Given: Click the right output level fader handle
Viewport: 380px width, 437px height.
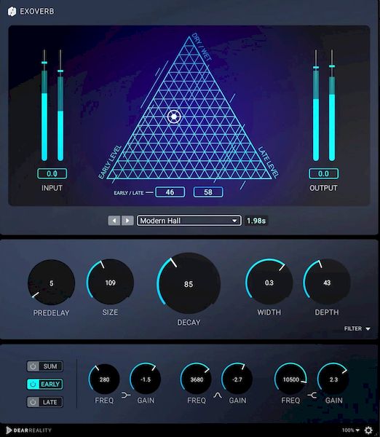Looking at the screenshot, I should (332, 66).
